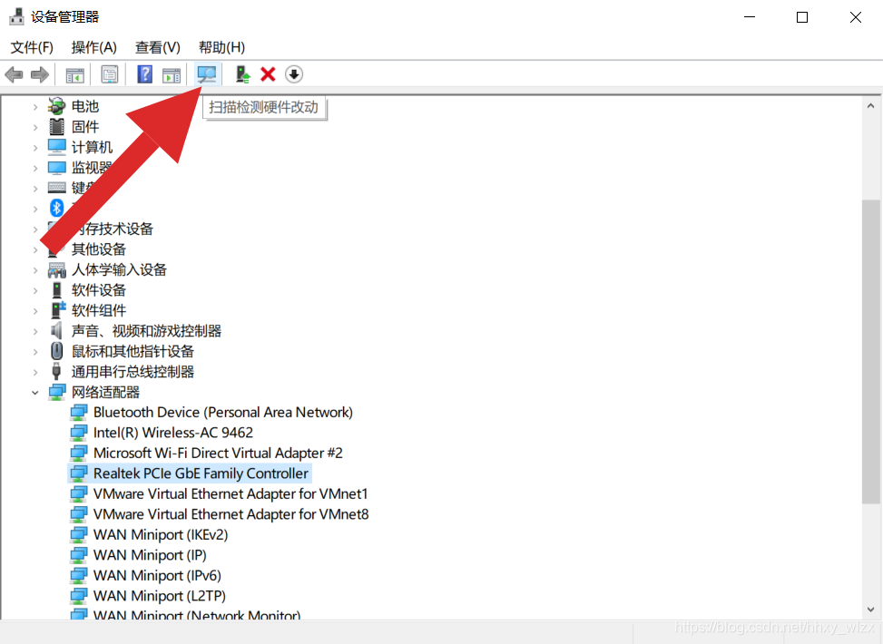Expand the 软件设备 category
This screenshot has width=883, height=644.
(34, 290)
